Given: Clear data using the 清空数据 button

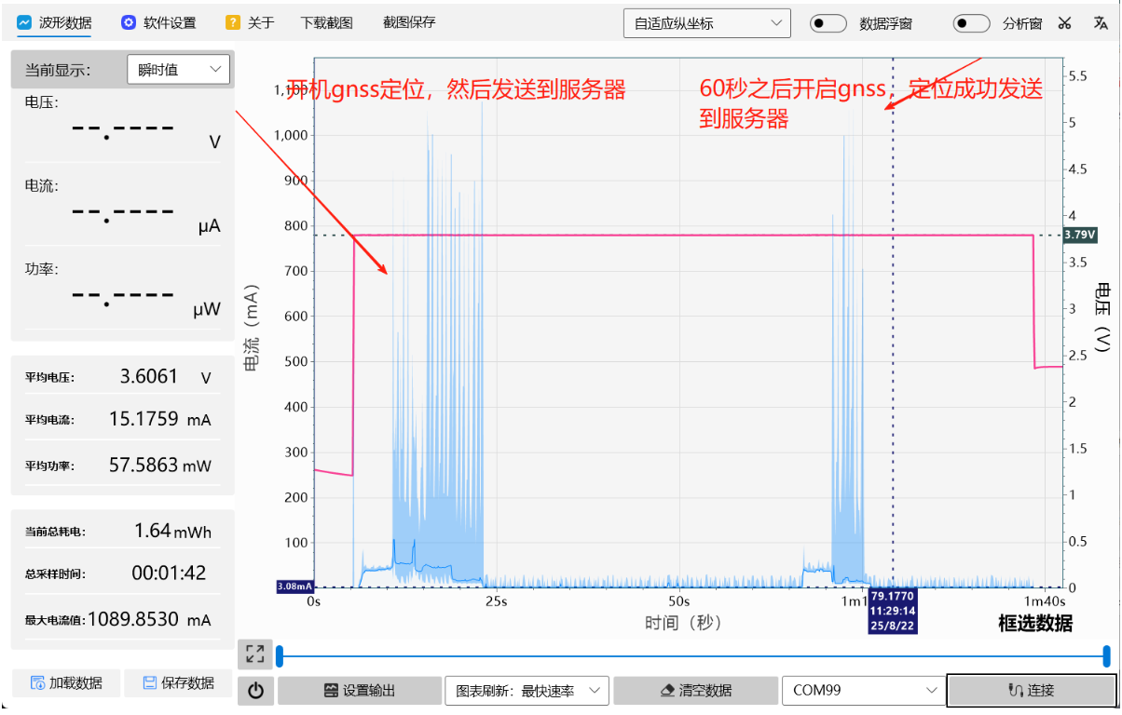Looking at the screenshot, I should click(x=695, y=691).
